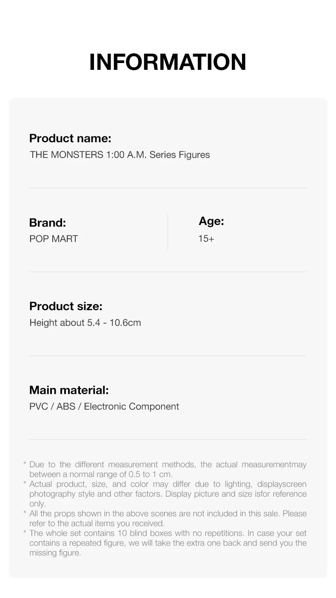The image size is (336, 598).
Task: Click the note about 10 blind boxes
Action: click(x=168, y=543)
